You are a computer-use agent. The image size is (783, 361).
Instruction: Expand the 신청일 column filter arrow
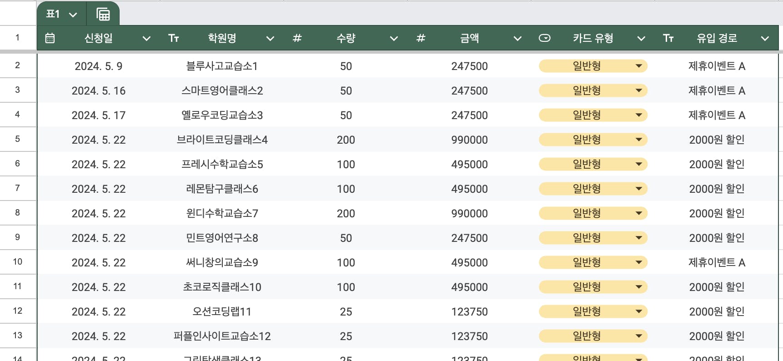(x=146, y=39)
